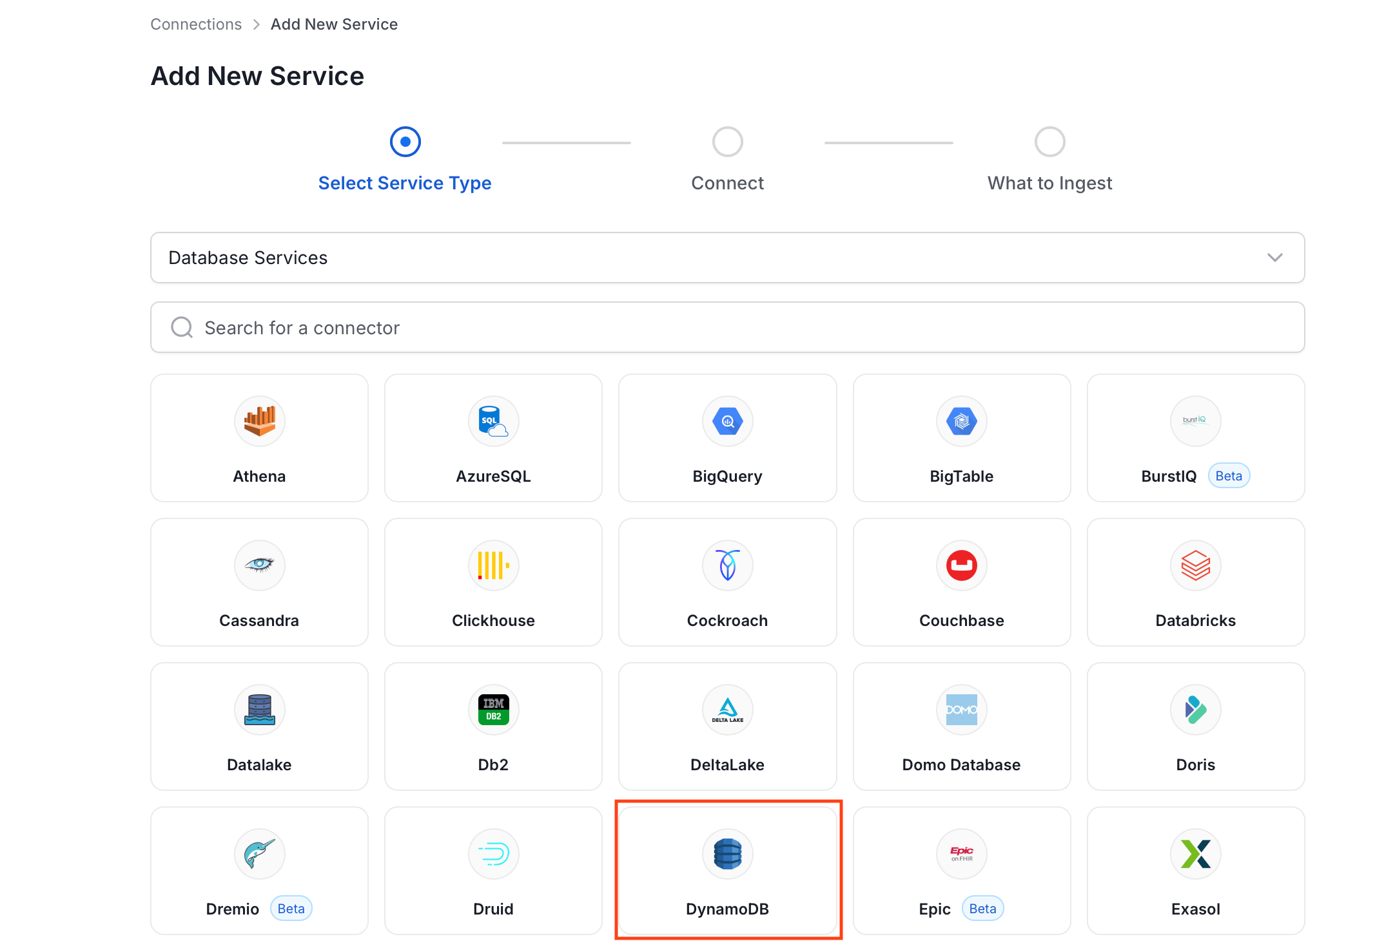Select the Cassandra eye icon
This screenshot has height=948, width=1395.
tap(259, 565)
